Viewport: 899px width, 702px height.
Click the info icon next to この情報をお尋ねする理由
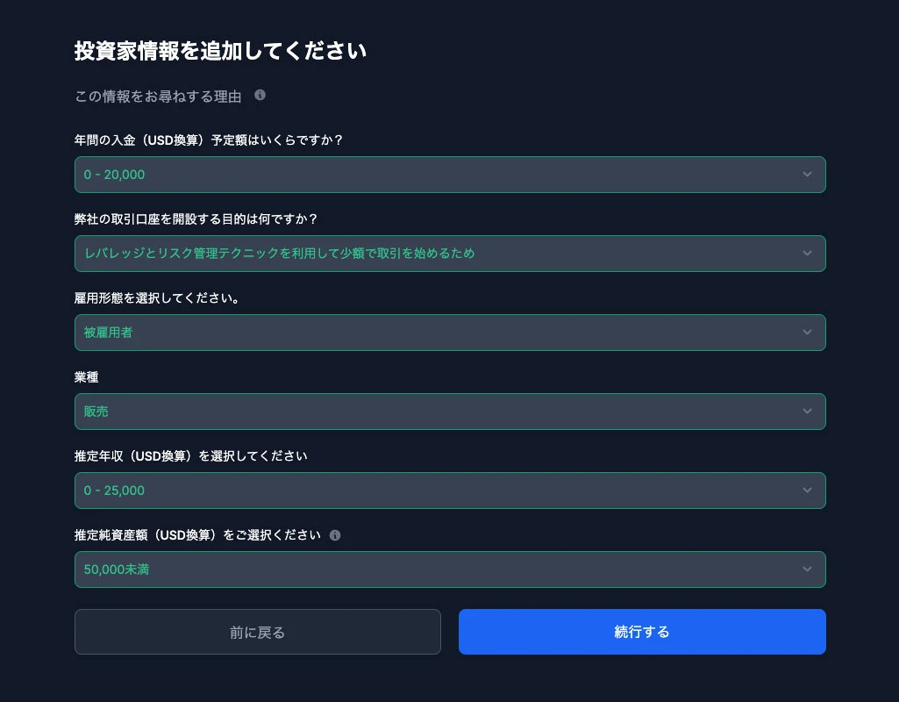[260, 96]
